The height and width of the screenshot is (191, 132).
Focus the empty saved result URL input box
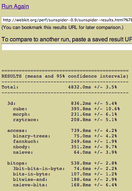pos(67,47)
